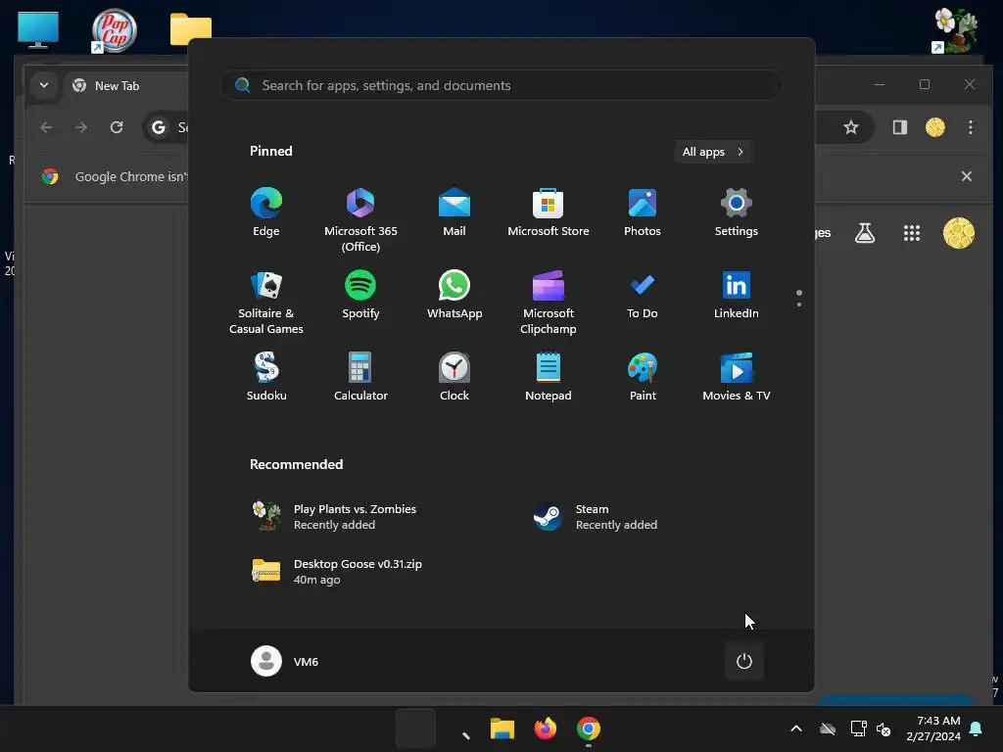Select the PopCap desktop shortcut
The image size is (1003, 752).
click(115, 30)
